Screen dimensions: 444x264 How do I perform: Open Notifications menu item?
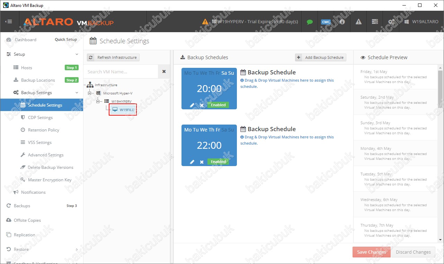(x=33, y=192)
